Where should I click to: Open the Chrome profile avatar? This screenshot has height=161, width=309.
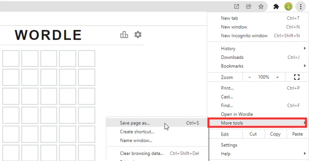pos(288,7)
